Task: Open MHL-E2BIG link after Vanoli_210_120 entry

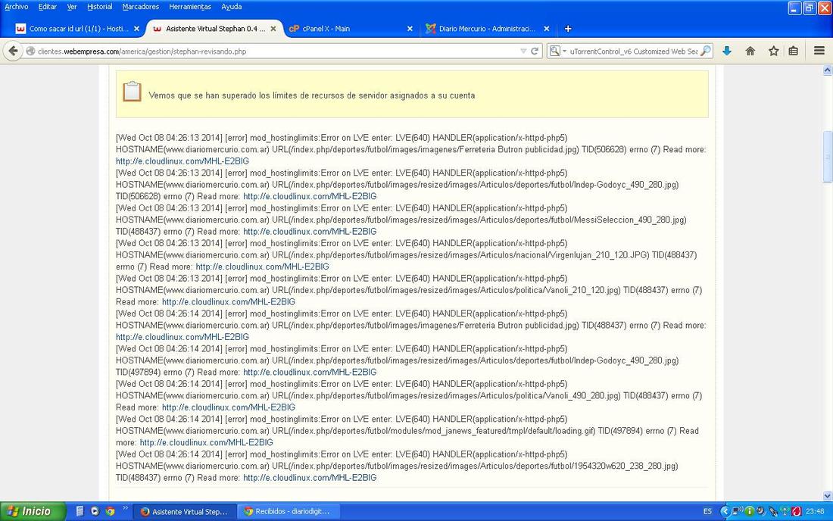Action: [229, 301]
